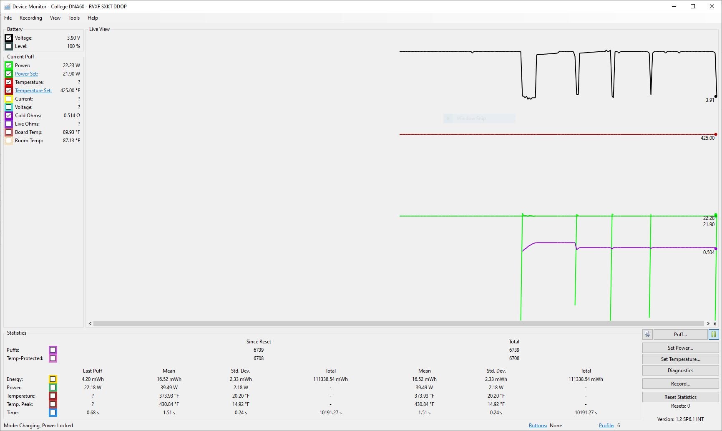Click scrollbar right arrow under Live View
The height and width of the screenshot is (431, 722).
(x=708, y=323)
